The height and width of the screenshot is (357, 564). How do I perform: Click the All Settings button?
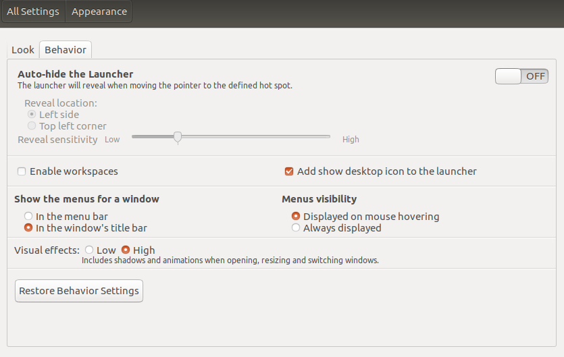[32, 11]
